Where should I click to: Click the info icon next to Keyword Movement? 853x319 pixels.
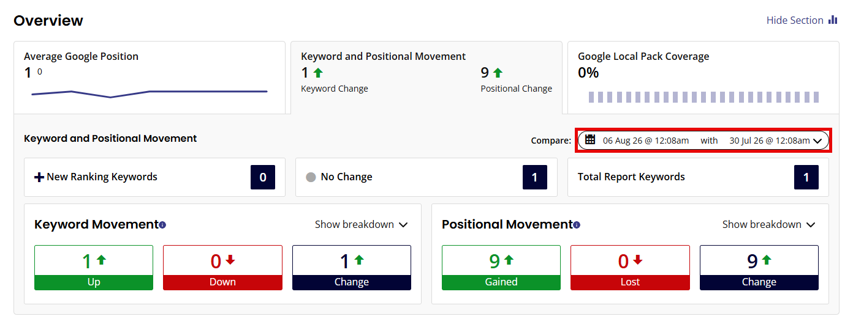[162, 226]
